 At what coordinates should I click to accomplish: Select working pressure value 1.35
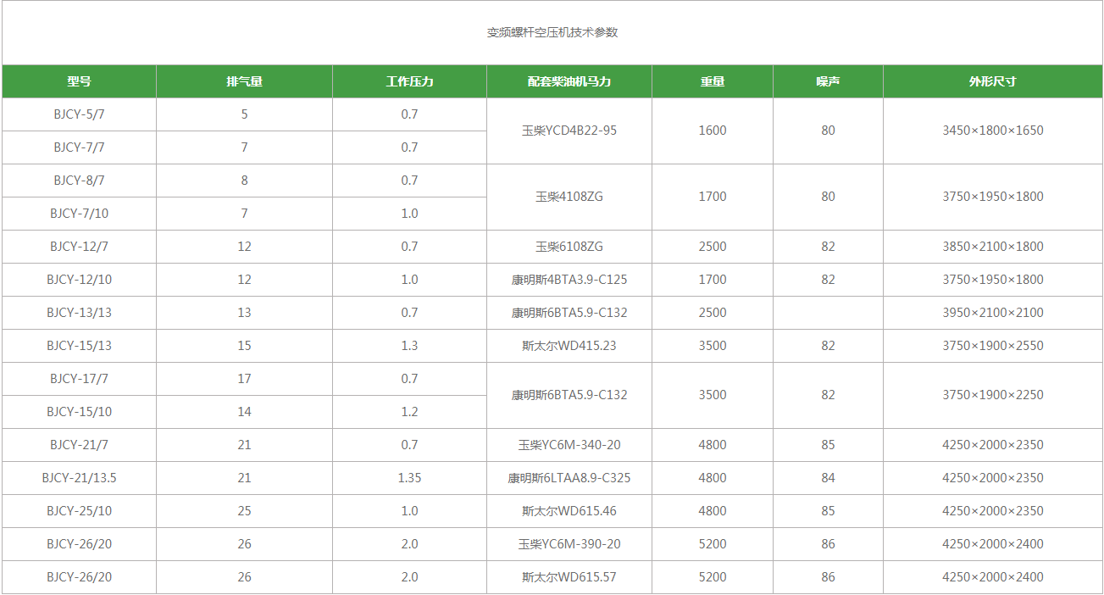[409, 478]
